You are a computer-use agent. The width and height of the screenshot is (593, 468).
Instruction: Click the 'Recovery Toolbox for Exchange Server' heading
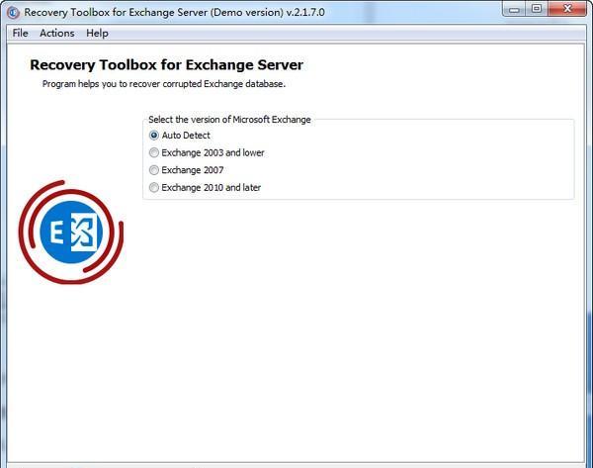point(166,64)
